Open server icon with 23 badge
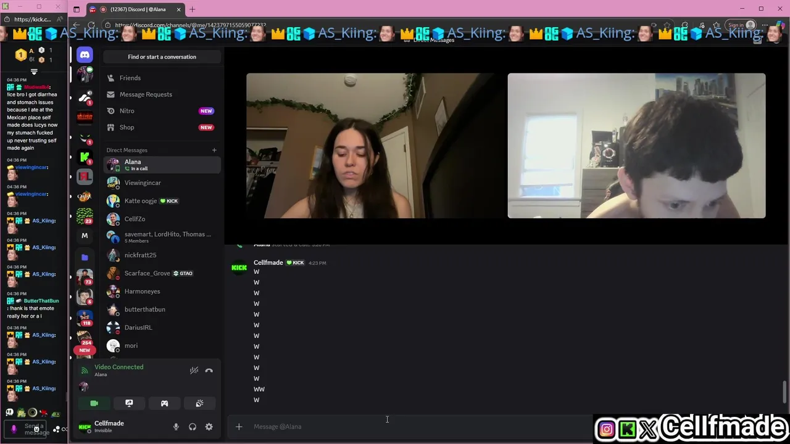Screen dimensions: 790x444 point(85,216)
